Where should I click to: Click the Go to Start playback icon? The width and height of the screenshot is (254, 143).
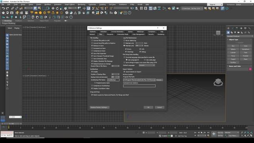pos(195,133)
